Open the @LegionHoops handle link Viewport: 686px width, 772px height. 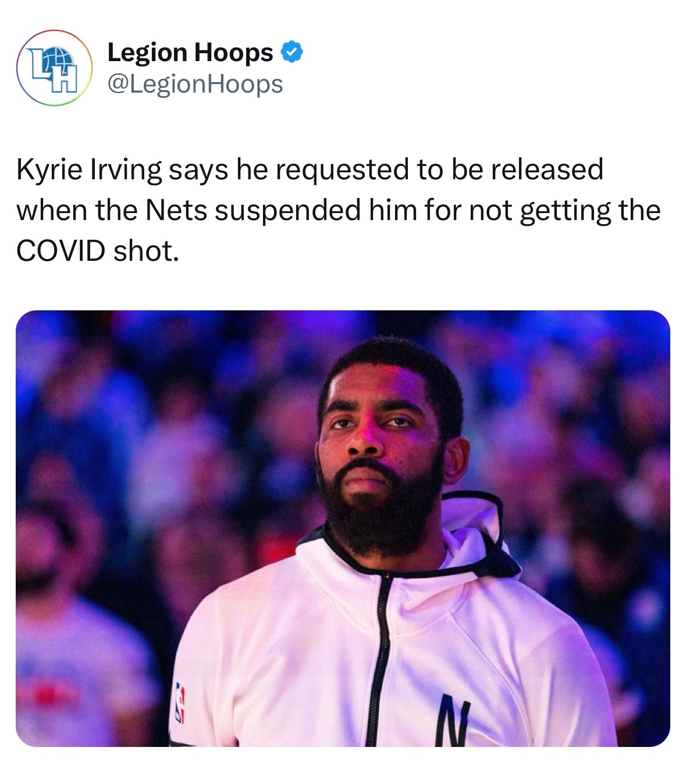(195, 84)
